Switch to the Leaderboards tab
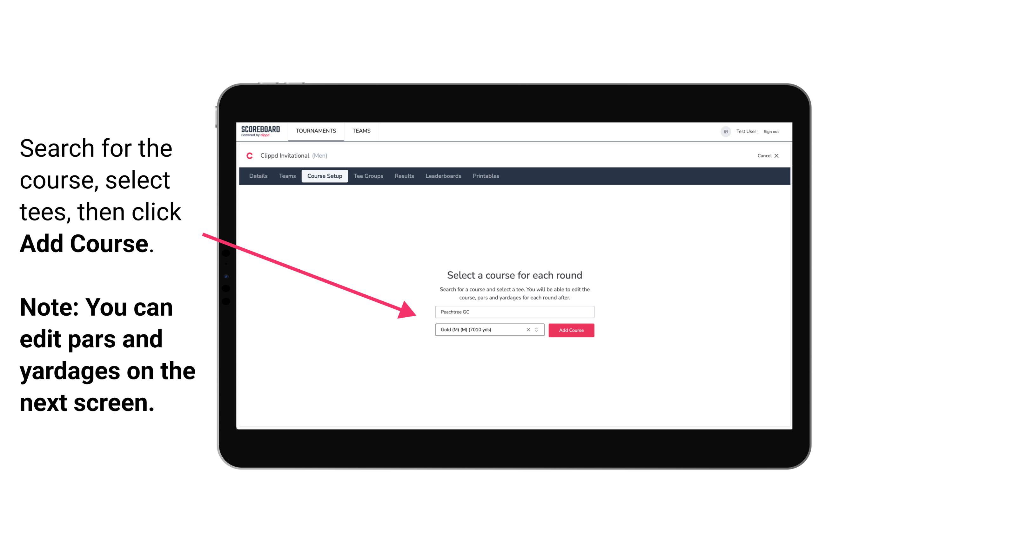The height and width of the screenshot is (552, 1027). (443, 176)
